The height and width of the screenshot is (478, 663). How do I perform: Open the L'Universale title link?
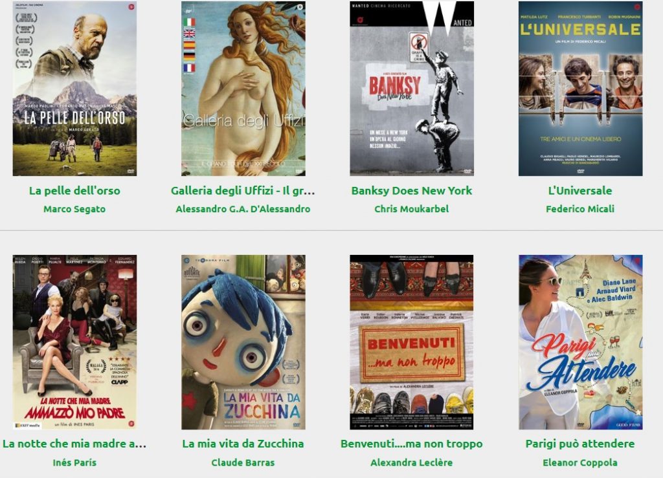click(580, 190)
